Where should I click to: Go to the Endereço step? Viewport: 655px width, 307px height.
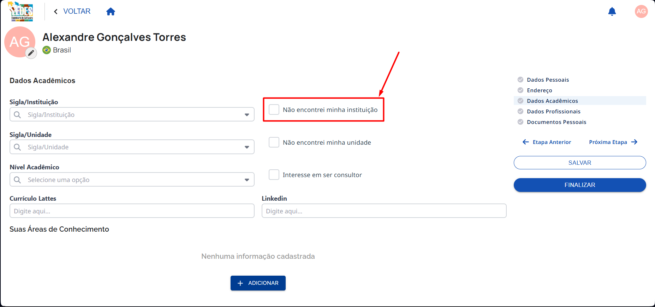tap(540, 90)
